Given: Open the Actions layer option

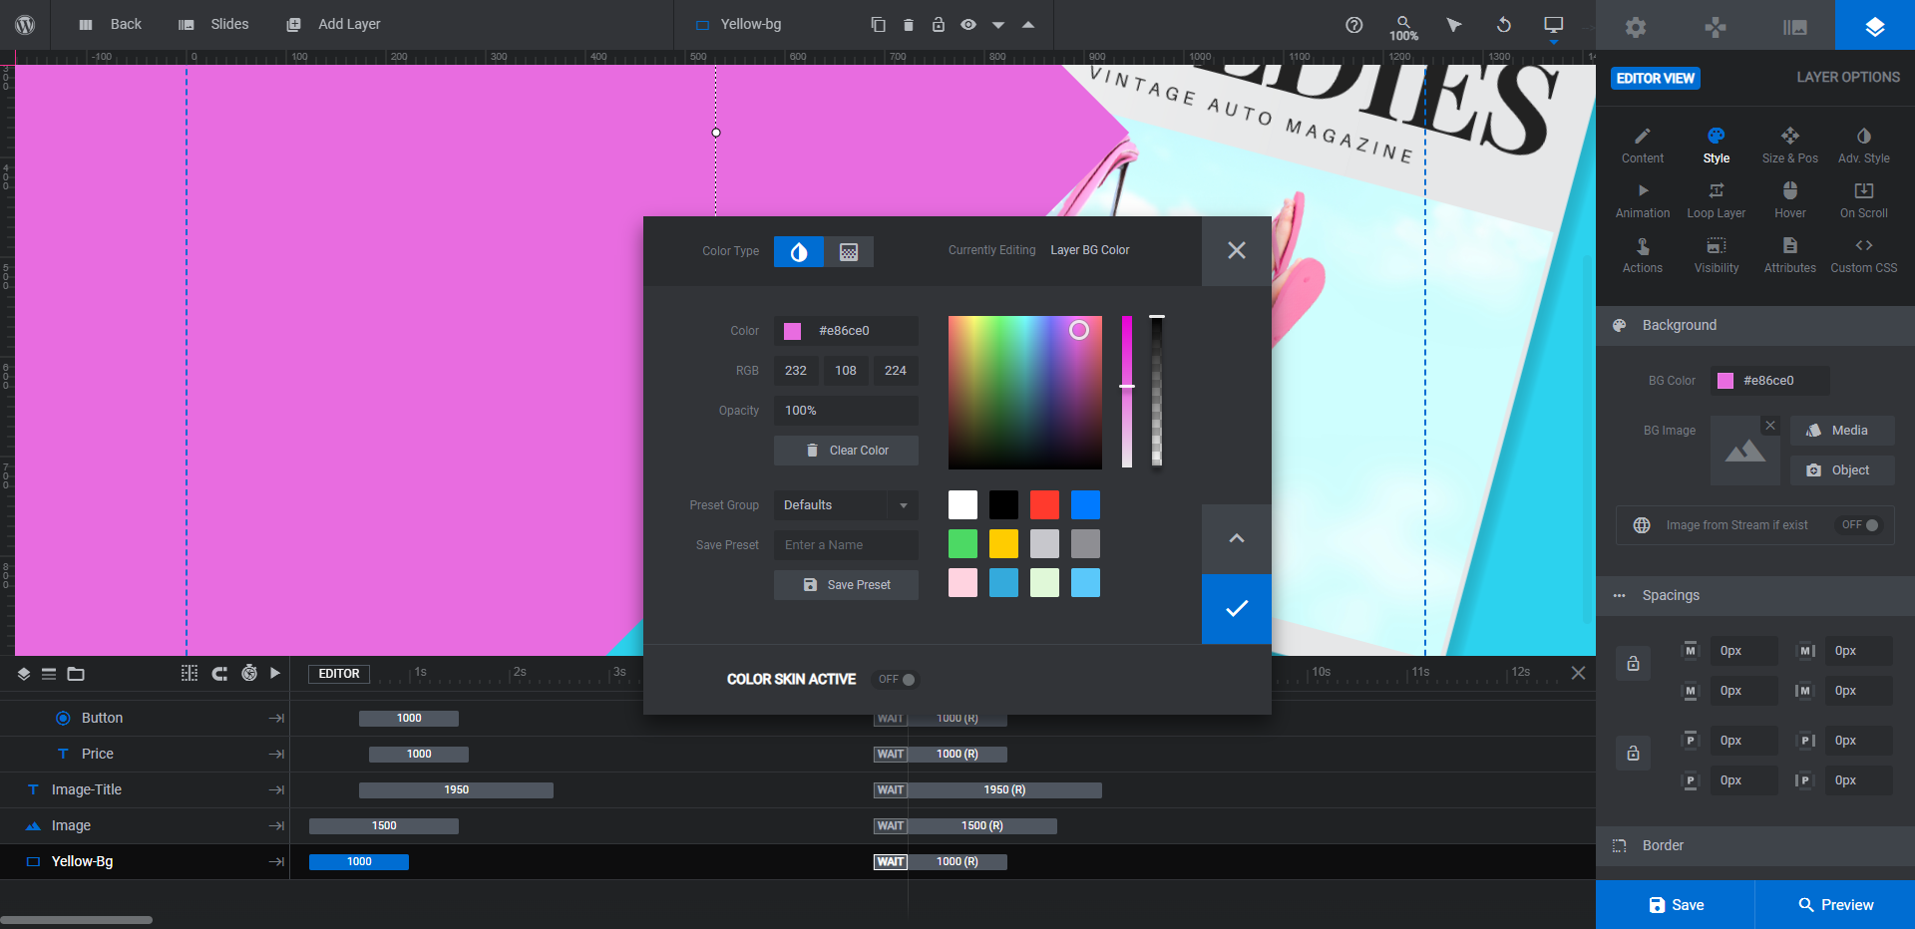Looking at the screenshot, I should pos(1643,255).
